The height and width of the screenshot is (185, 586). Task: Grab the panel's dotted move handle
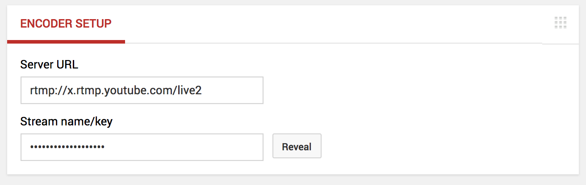pyautogui.click(x=560, y=23)
